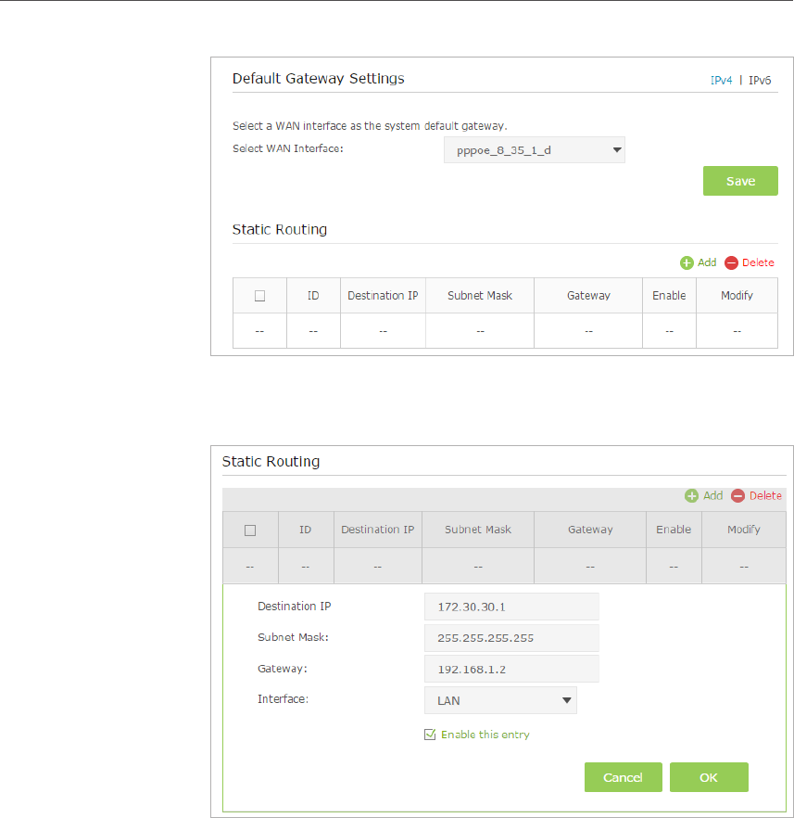Tick the select-all checkbox in upper routing table header
The width and height of the screenshot is (794, 818).
click(259, 296)
